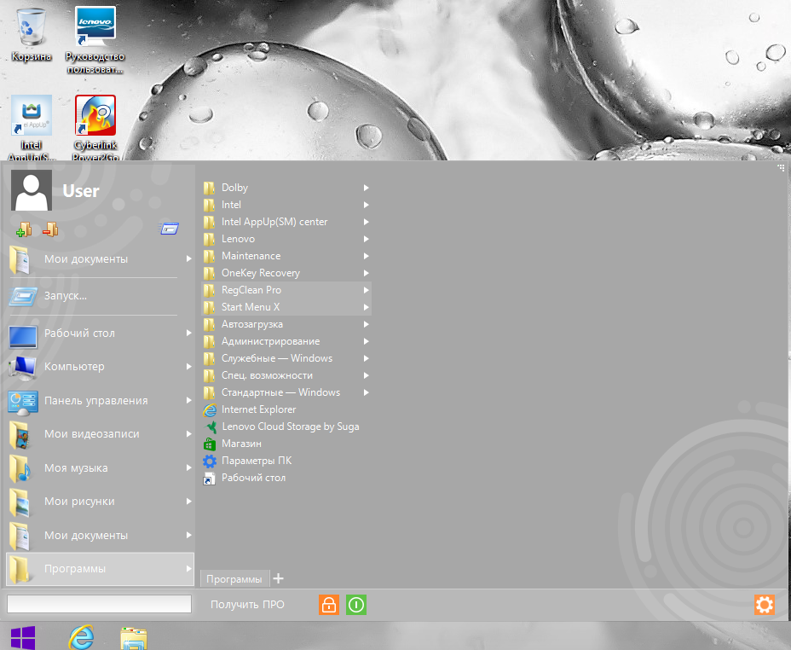This screenshot has height=650, width=791.
Task: Click the Internet Explorer label in list
Action: pos(259,409)
